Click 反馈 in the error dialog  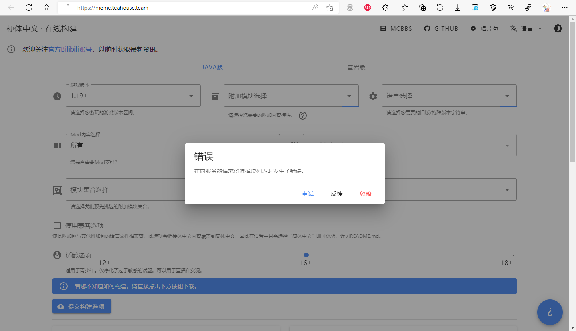click(337, 194)
